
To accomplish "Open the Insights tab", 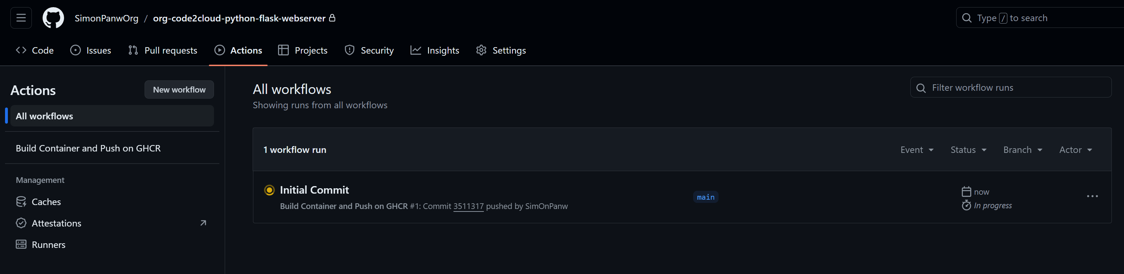I will point(435,50).
